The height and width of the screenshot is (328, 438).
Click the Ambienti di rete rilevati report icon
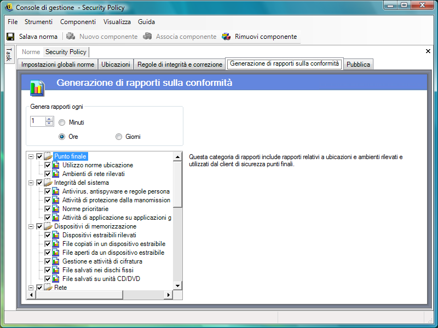56,173
